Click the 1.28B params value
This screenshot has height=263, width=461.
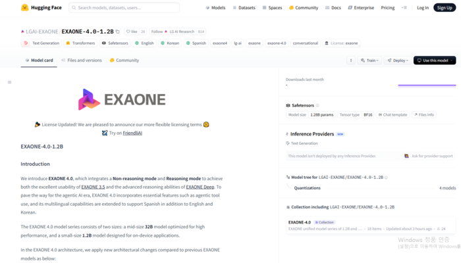click(322, 115)
